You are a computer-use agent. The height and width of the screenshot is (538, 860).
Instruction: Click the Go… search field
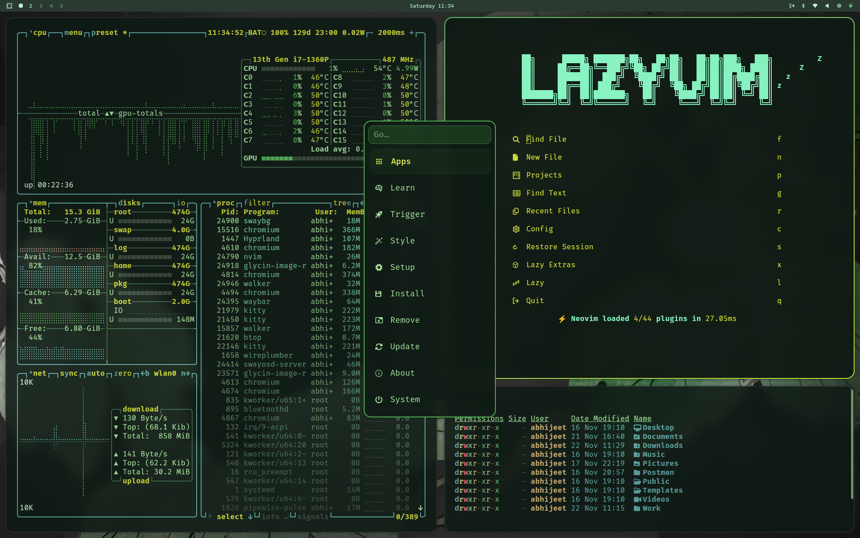tap(430, 134)
